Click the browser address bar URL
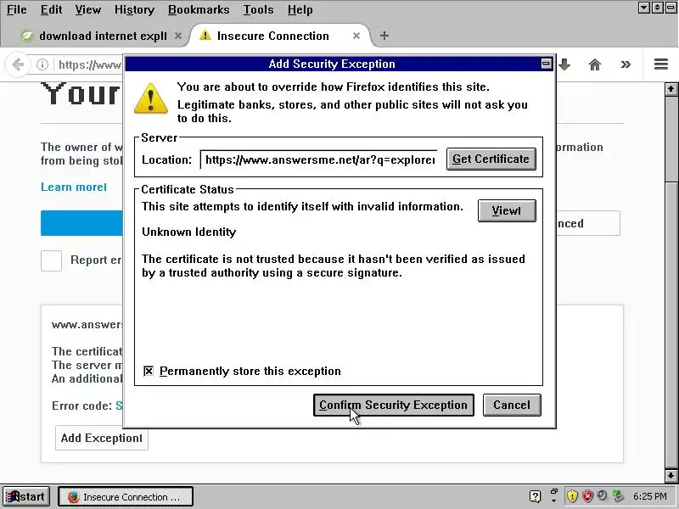 click(90, 64)
